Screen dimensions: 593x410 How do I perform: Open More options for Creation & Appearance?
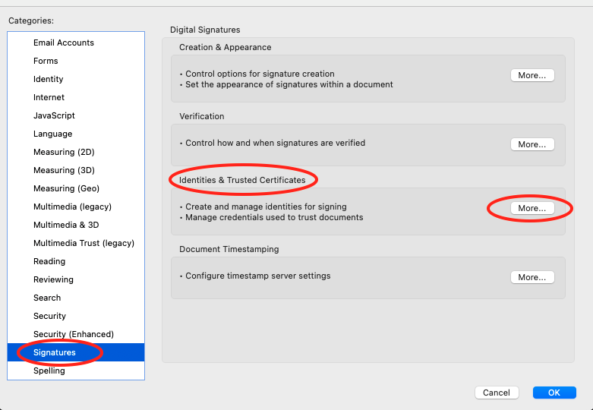tap(532, 75)
